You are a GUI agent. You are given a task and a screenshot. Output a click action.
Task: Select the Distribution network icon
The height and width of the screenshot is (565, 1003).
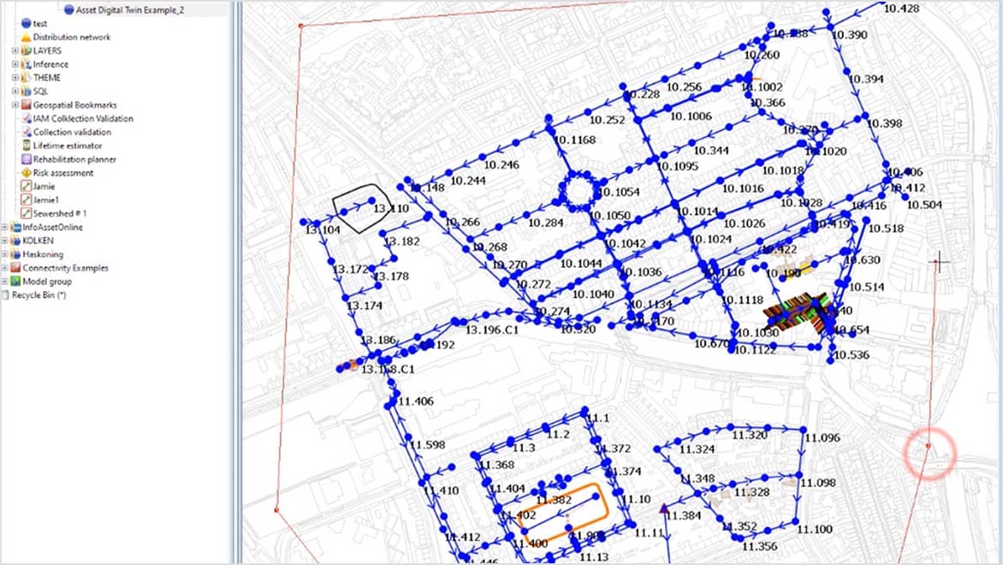[24, 37]
